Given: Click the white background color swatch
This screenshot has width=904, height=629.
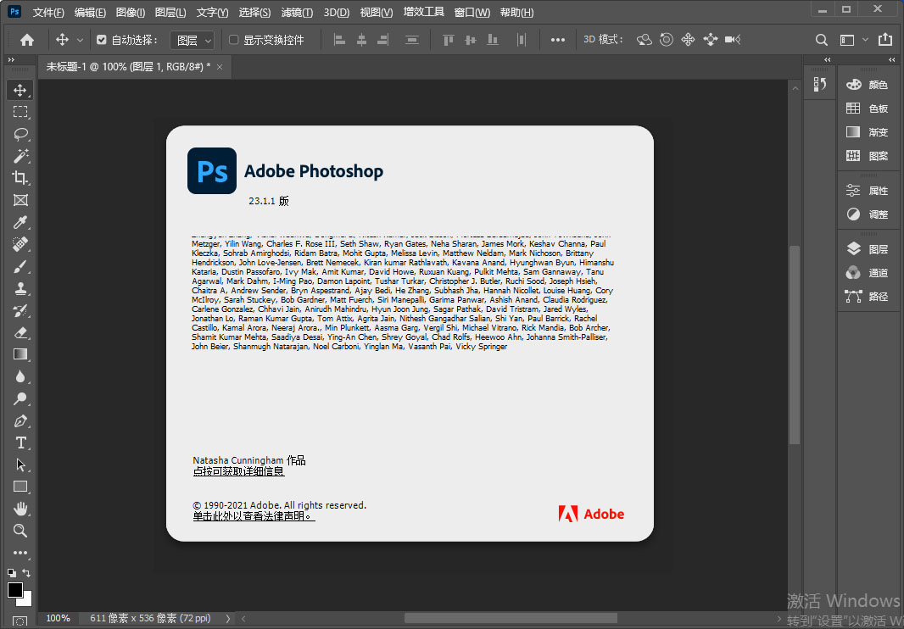Looking at the screenshot, I should point(26,601).
